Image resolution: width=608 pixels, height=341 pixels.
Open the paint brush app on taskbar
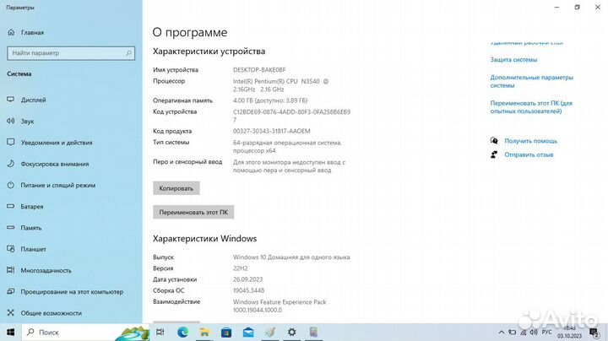click(x=270, y=332)
